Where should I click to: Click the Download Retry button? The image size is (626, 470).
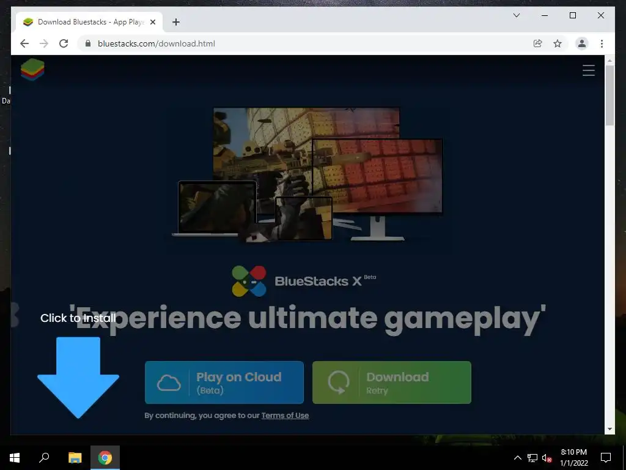(392, 382)
